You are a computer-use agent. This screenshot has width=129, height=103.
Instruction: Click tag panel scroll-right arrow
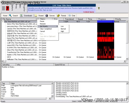[50, 98]
